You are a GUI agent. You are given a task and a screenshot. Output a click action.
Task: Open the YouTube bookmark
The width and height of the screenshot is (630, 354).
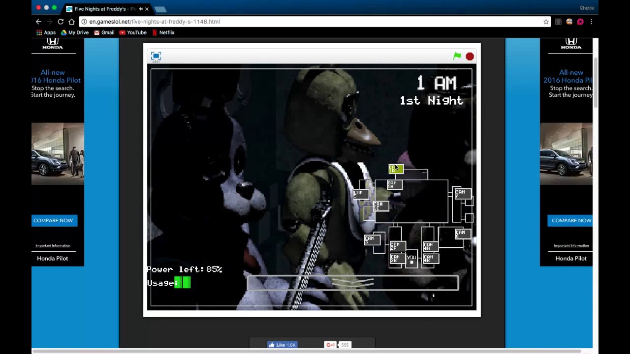(x=133, y=32)
